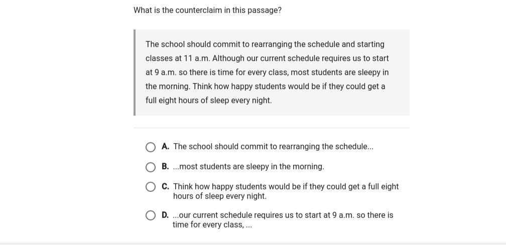
Task: Pick the option D radio button
Action: [x=151, y=215]
